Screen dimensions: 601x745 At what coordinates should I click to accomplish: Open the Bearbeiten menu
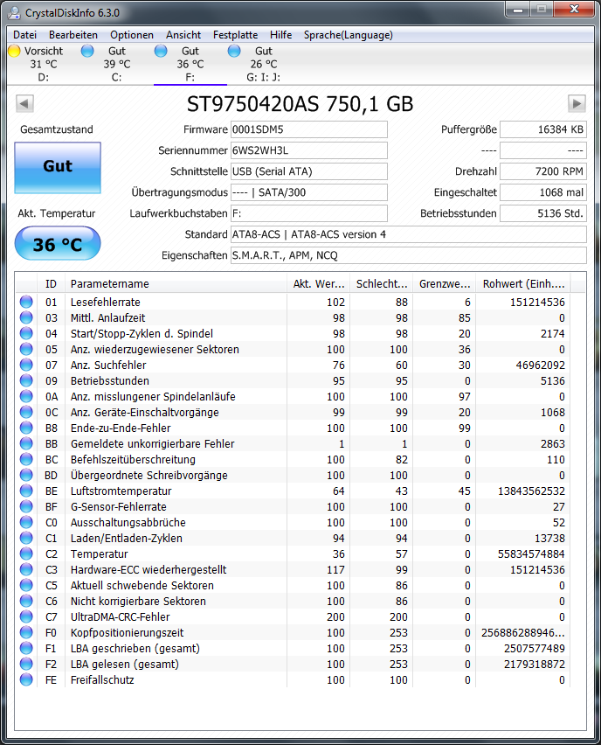point(73,35)
